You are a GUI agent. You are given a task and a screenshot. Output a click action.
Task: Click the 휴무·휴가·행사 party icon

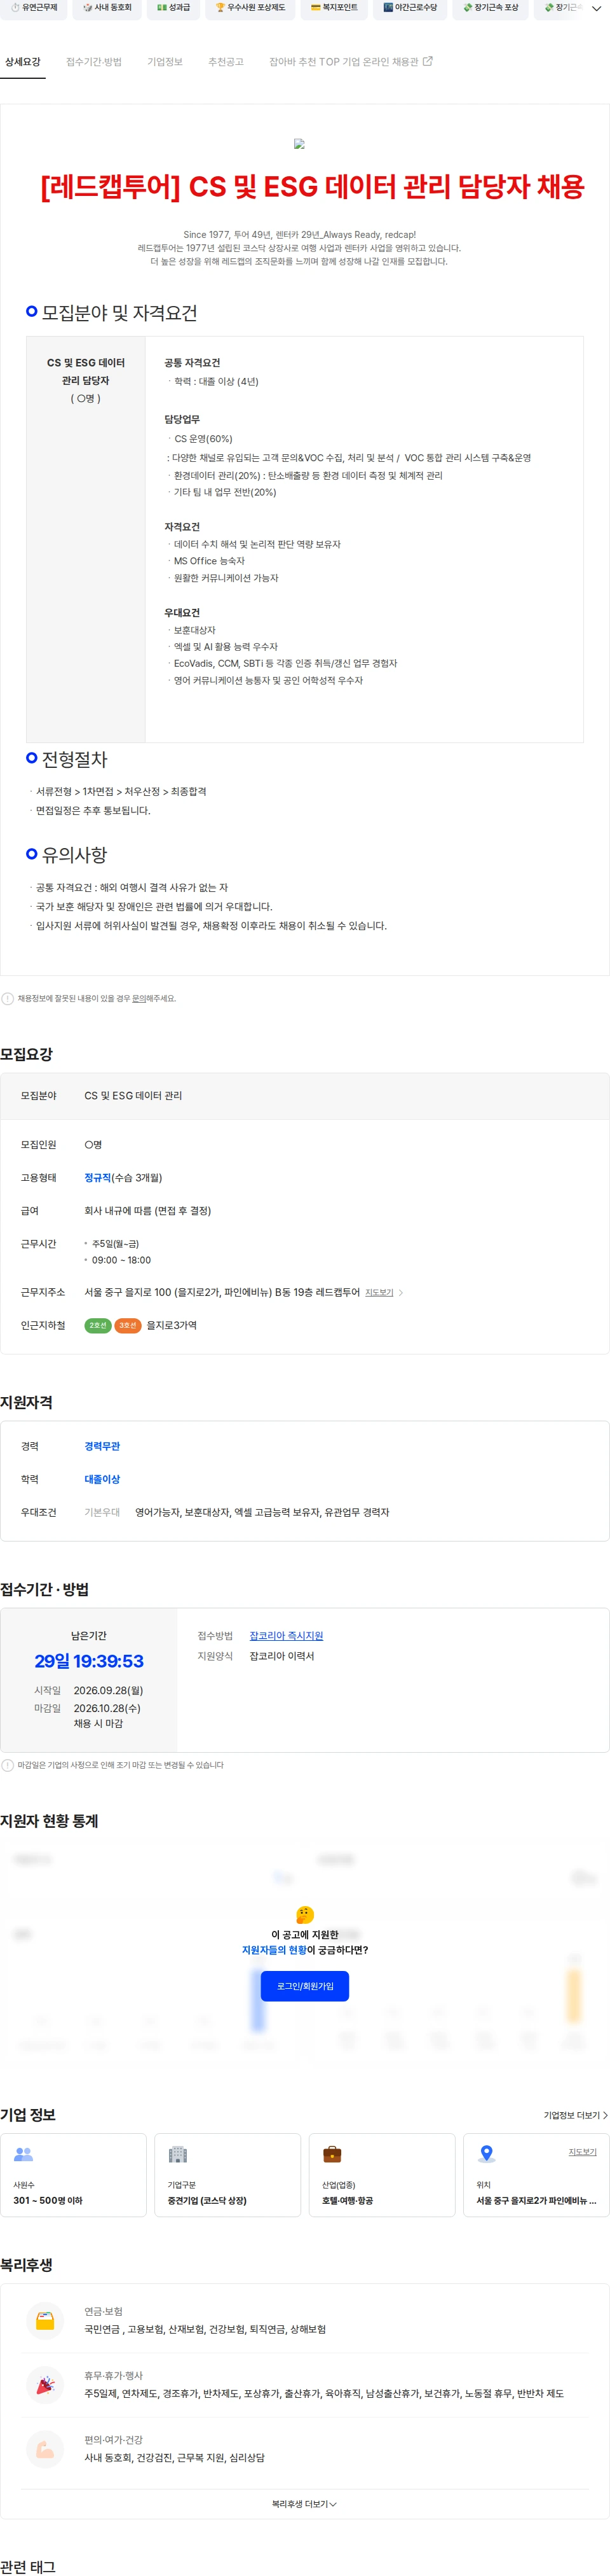(x=45, y=2385)
